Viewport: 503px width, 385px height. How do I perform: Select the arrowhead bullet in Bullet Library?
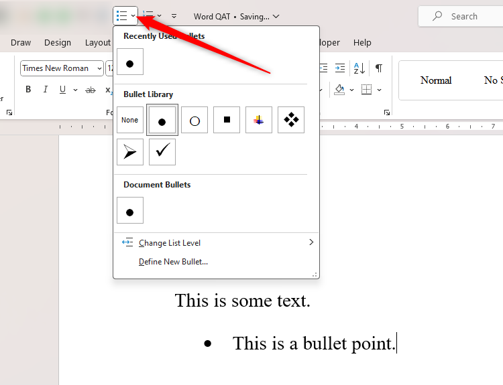click(130, 152)
